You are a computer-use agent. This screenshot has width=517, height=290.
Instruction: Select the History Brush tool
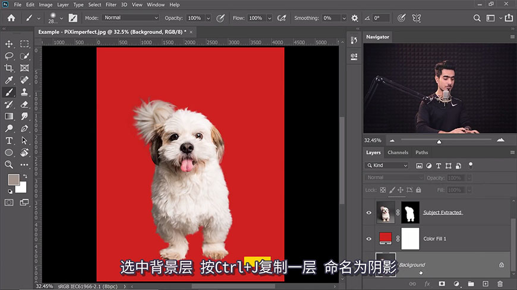pyautogui.click(x=9, y=104)
